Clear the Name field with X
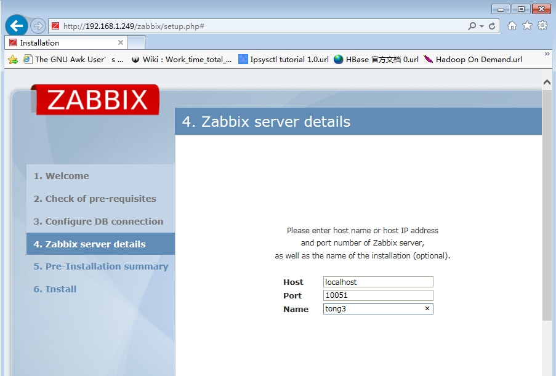Image resolution: width=556 pixels, height=376 pixels. pyautogui.click(x=427, y=309)
